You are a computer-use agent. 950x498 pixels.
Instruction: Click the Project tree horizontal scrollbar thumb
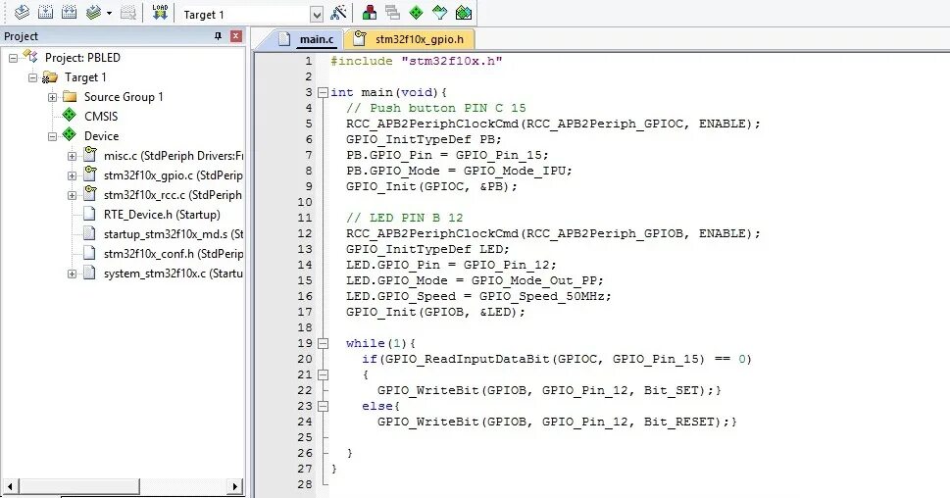tap(78, 486)
